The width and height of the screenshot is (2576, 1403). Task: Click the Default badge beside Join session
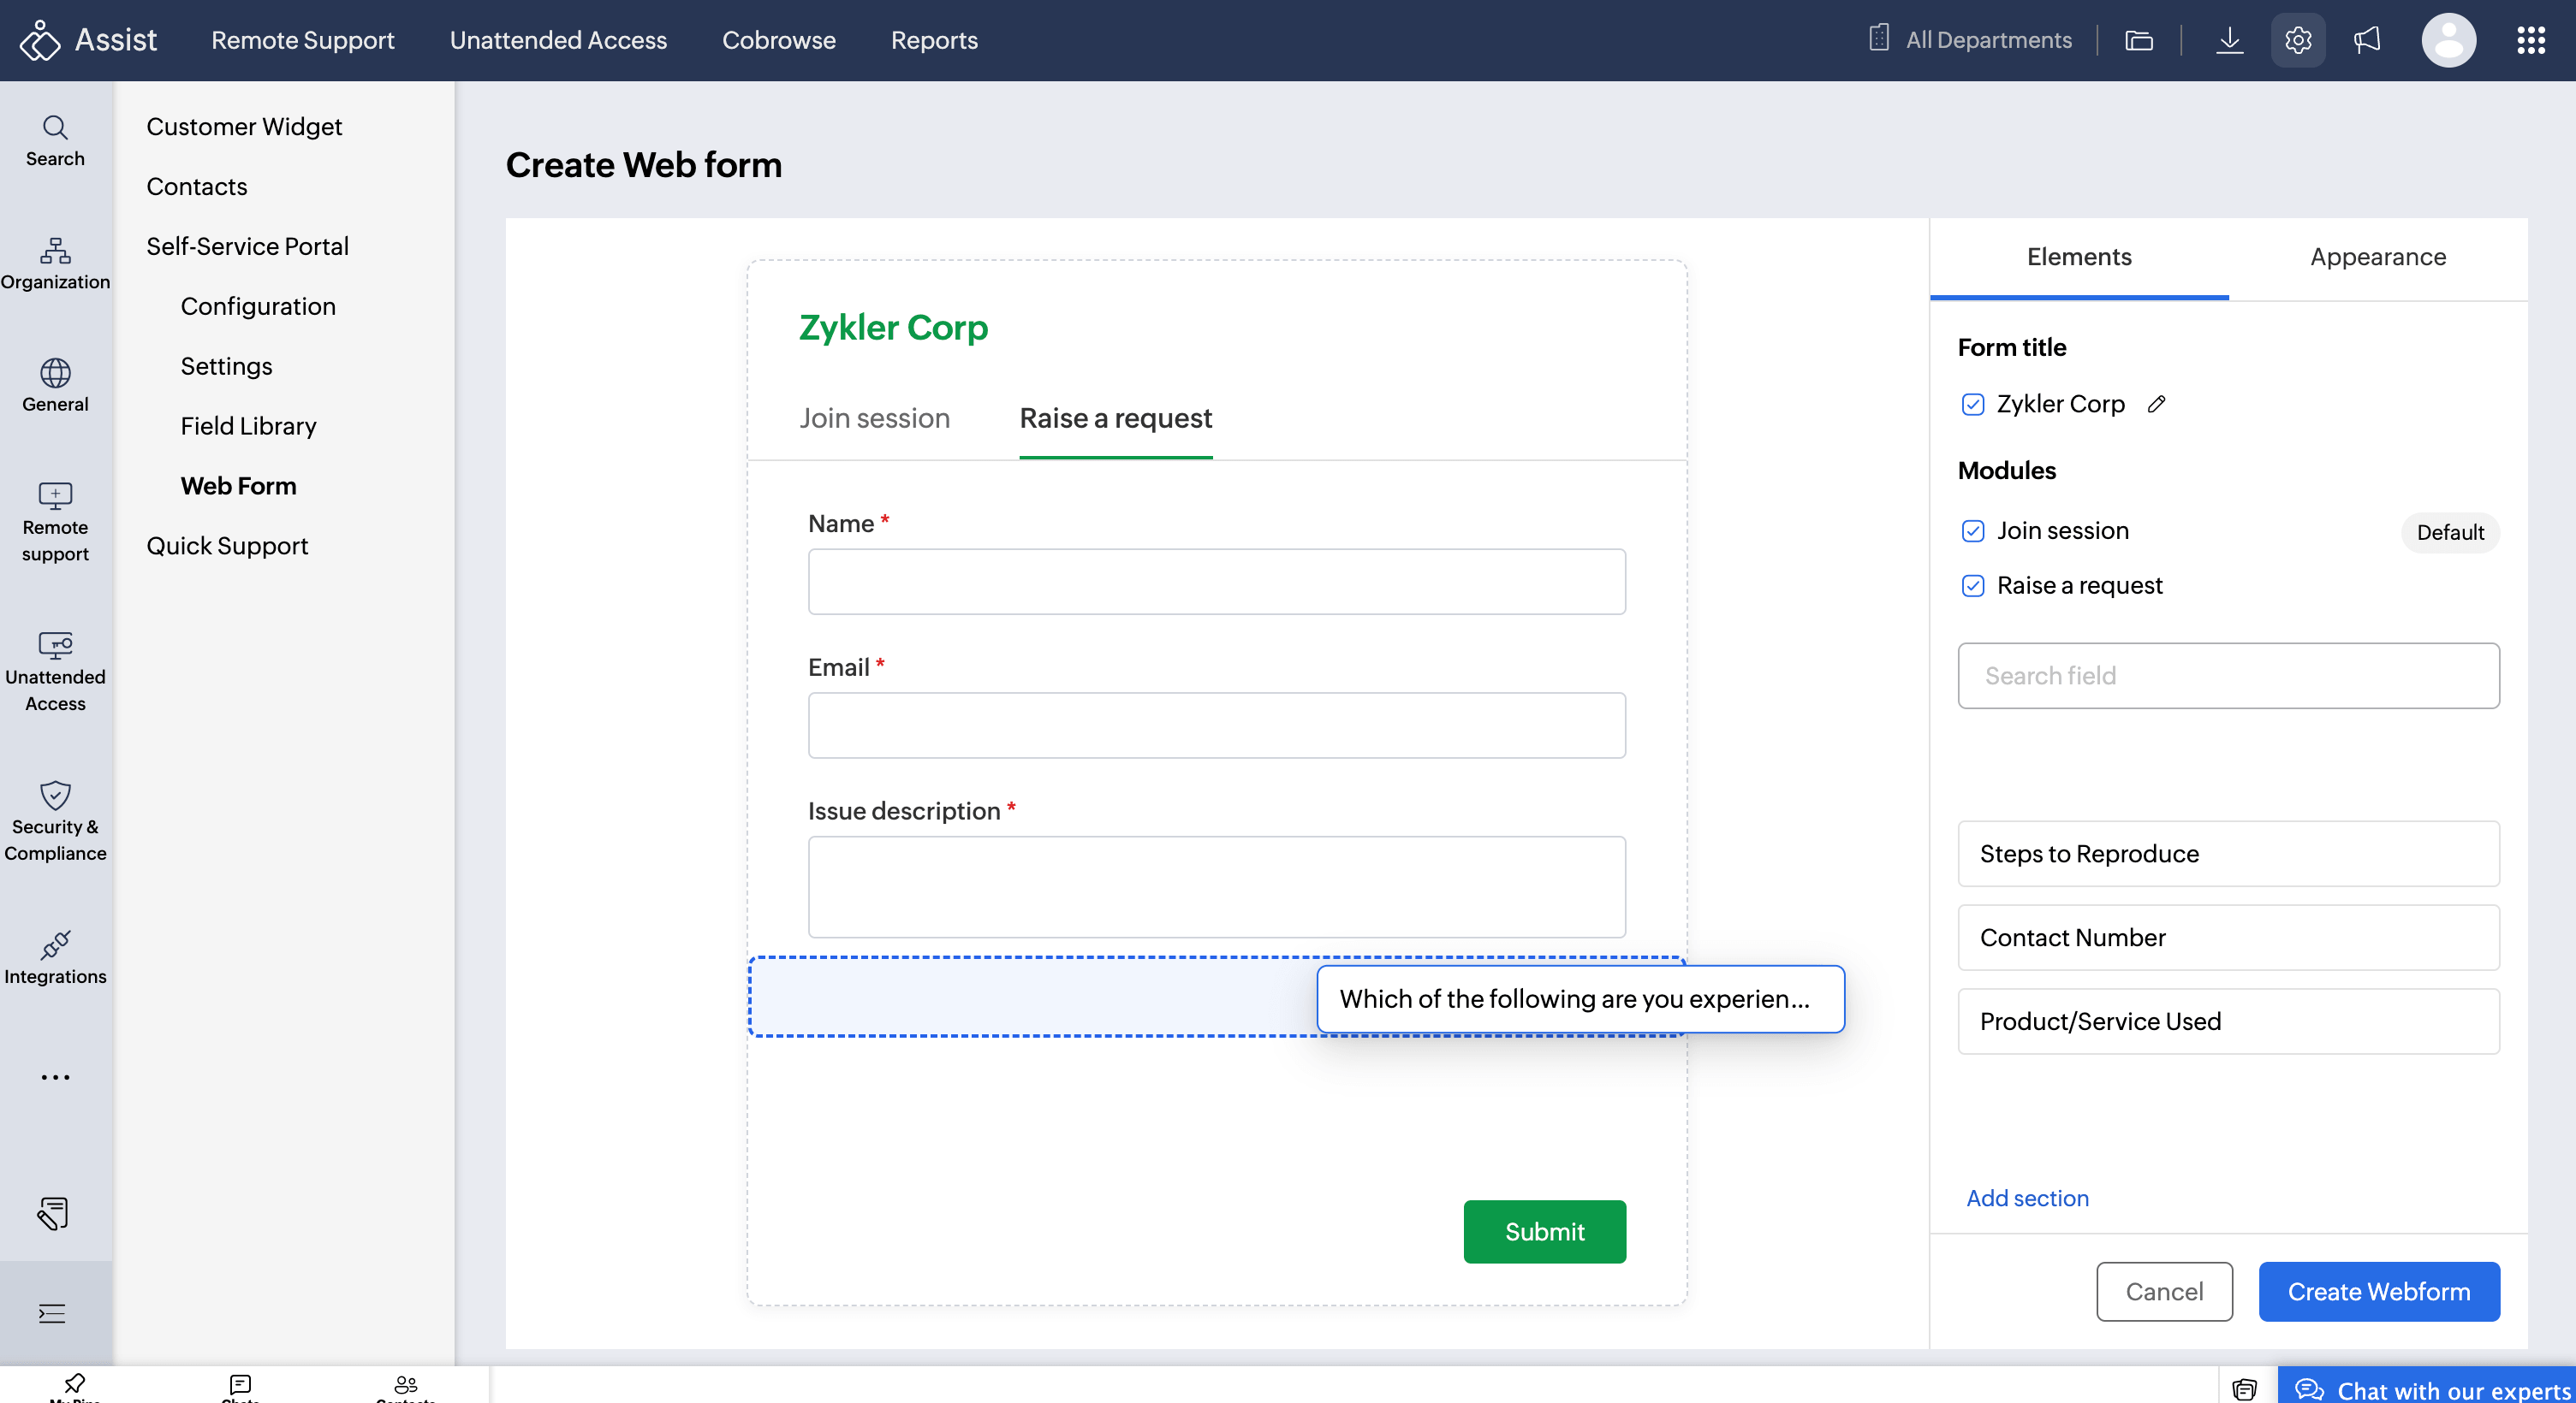pos(2450,533)
